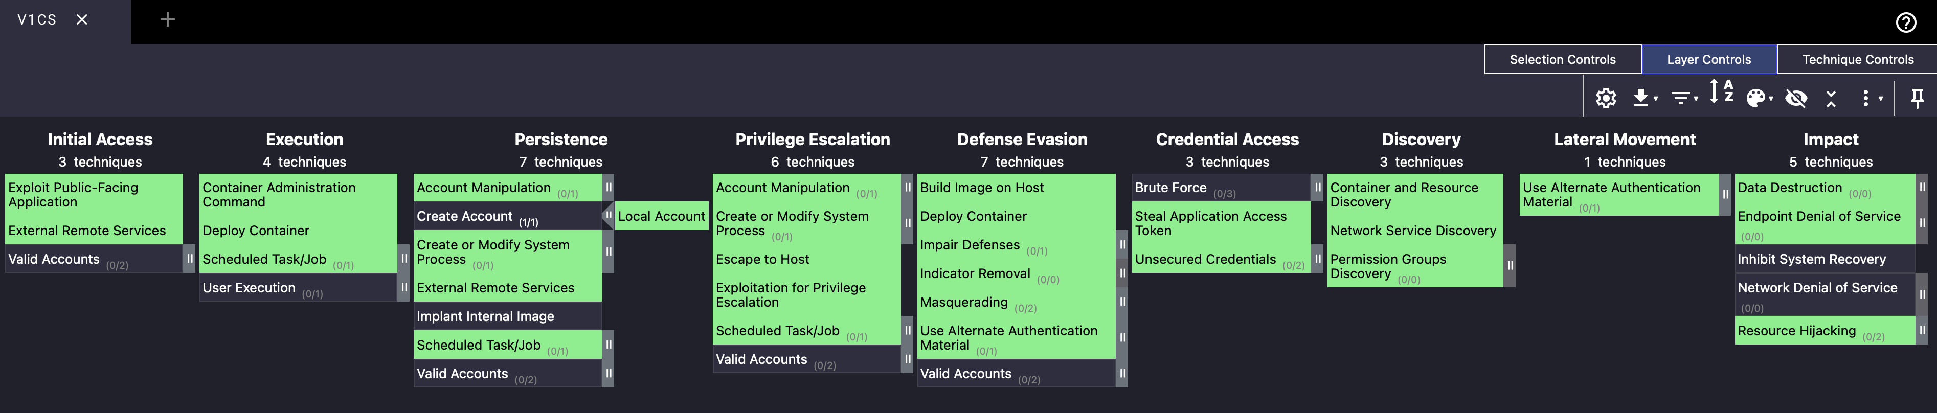Collapse Create Account sub-techniques in Persistence
Image resolution: width=1937 pixels, height=413 pixels.
(607, 216)
